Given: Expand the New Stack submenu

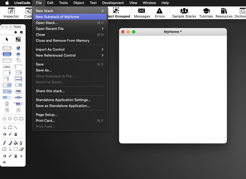Looking at the screenshot, I should coord(70,11).
